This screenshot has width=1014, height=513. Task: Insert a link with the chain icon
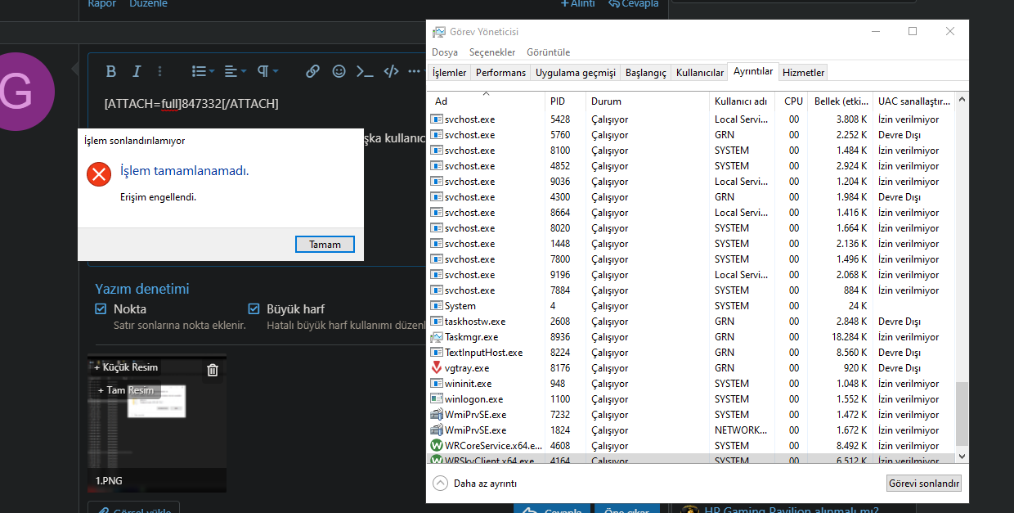click(x=312, y=71)
